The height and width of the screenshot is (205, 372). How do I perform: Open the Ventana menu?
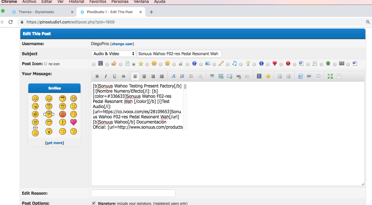click(x=141, y=2)
